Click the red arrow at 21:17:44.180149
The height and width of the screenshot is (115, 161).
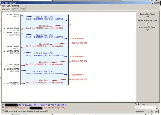(23, 29)
